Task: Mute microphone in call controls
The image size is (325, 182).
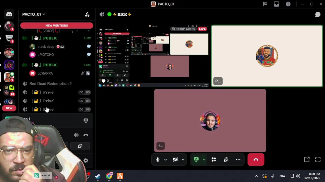Action: pos(158,160)
